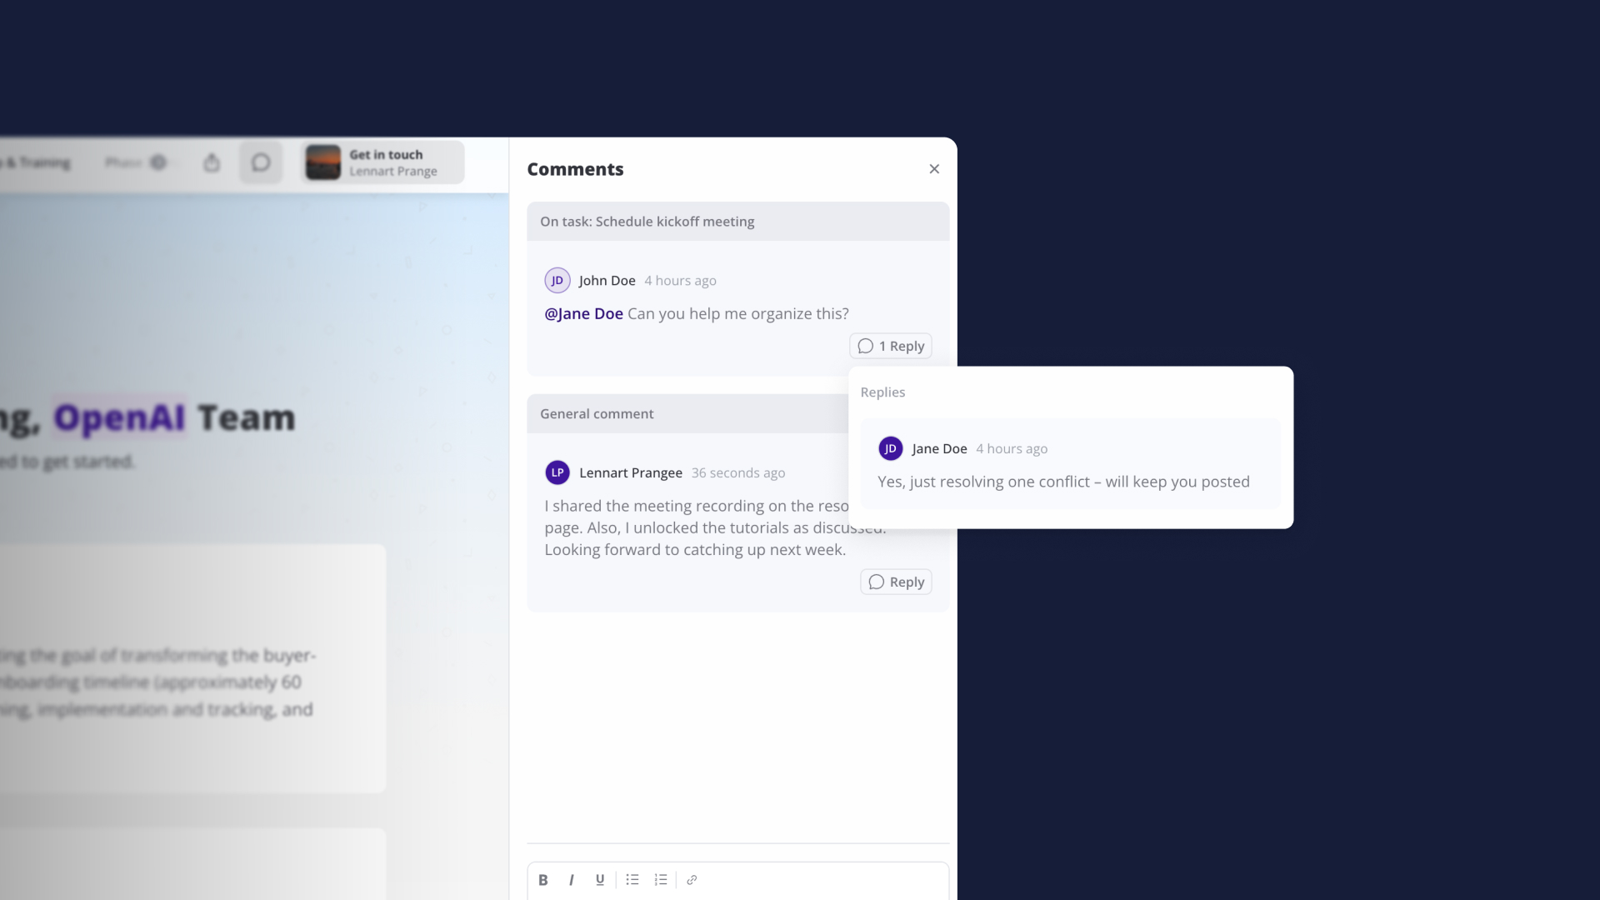Click Lennart Prangee's LP avatar
This screenshot has height=900, width=1600.
[x=557, y=472]
